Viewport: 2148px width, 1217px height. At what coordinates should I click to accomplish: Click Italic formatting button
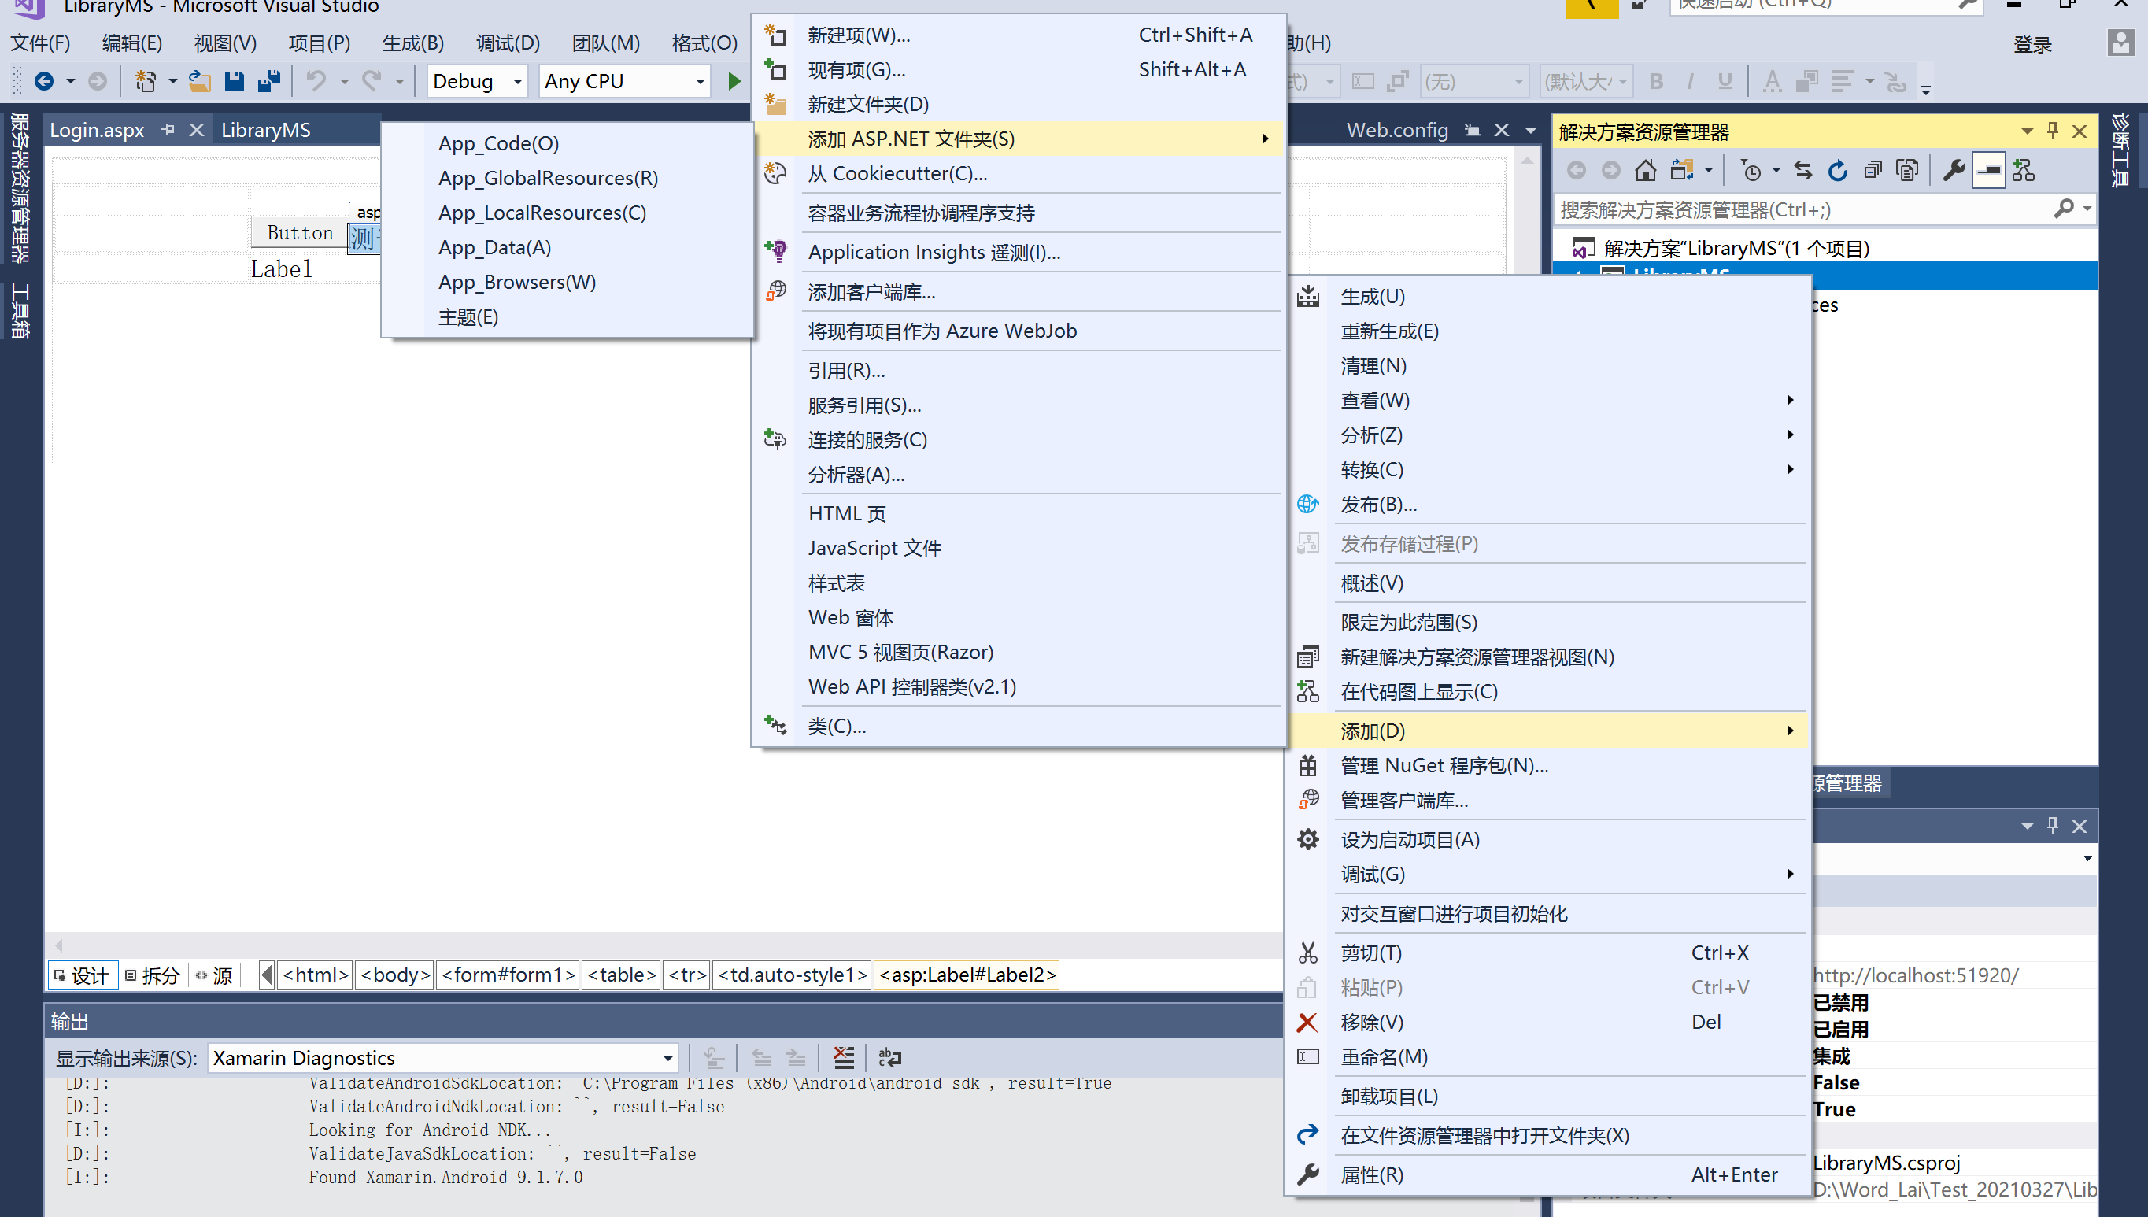1691,81
